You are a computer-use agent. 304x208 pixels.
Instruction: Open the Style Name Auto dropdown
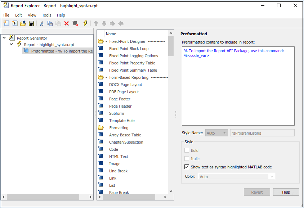pyautogui.click(x=216, y=133)
